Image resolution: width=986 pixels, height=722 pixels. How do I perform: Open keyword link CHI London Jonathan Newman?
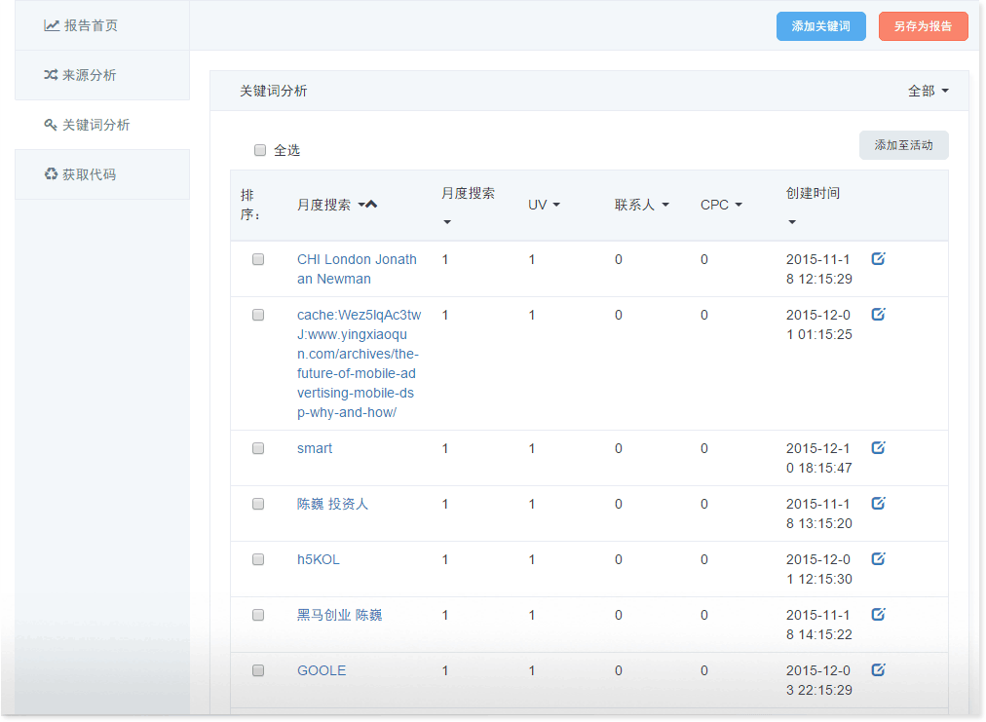click(x=357, y=269)
